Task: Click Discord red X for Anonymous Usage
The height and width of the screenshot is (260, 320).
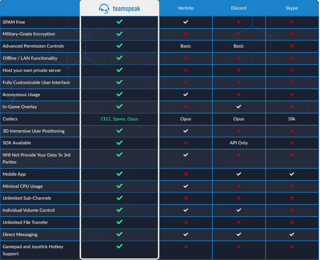Action: tap(239, 95)
